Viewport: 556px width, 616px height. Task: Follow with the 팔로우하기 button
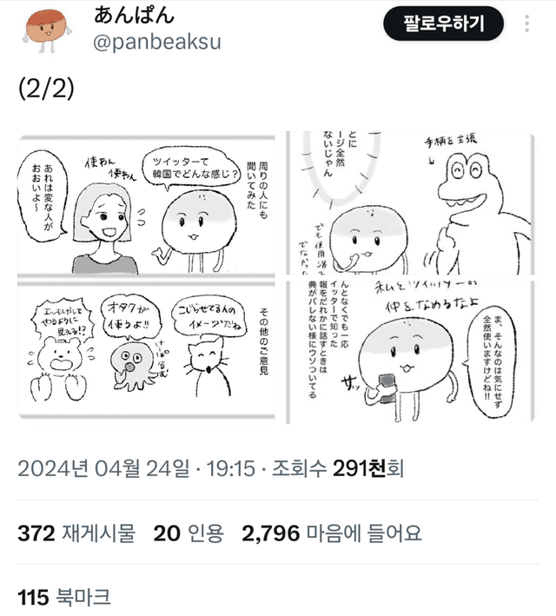click(443, 23)
